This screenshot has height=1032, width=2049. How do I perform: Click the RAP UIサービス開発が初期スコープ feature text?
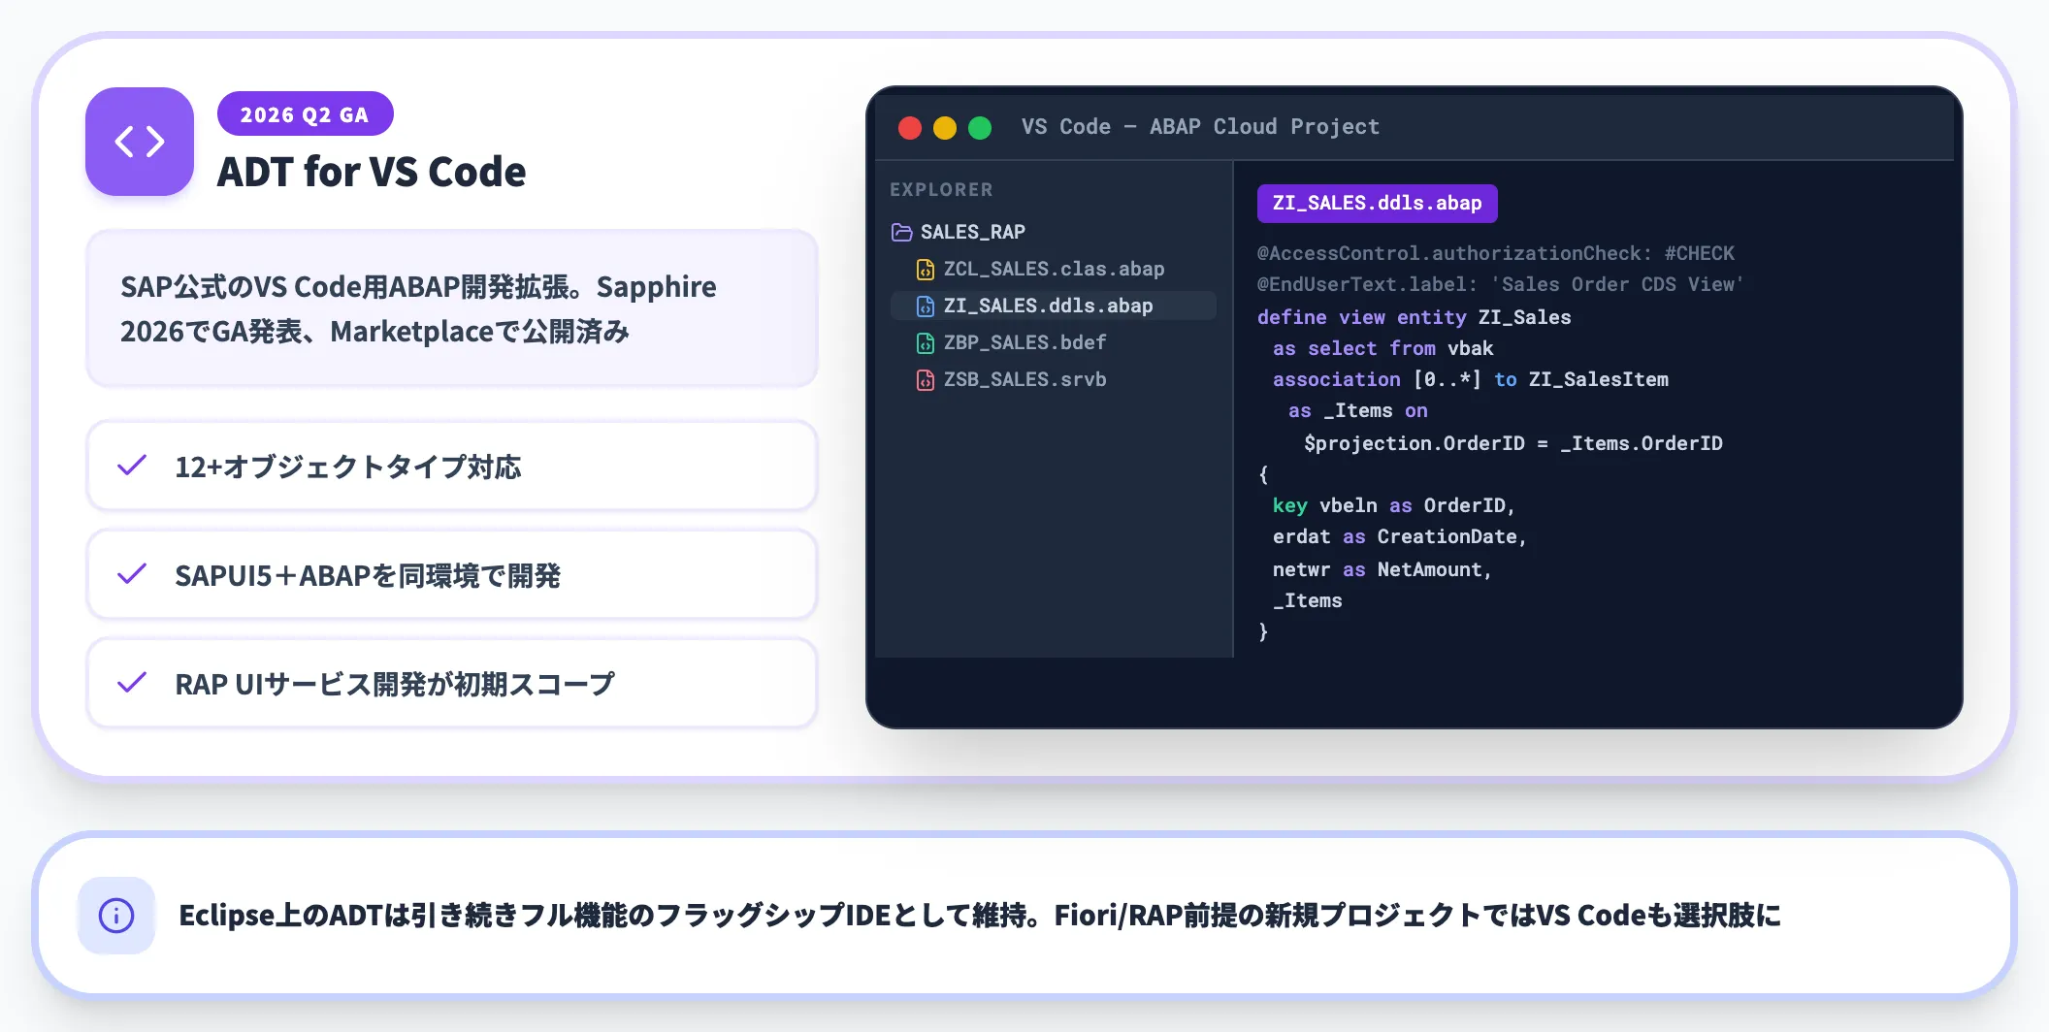point(395,684)
